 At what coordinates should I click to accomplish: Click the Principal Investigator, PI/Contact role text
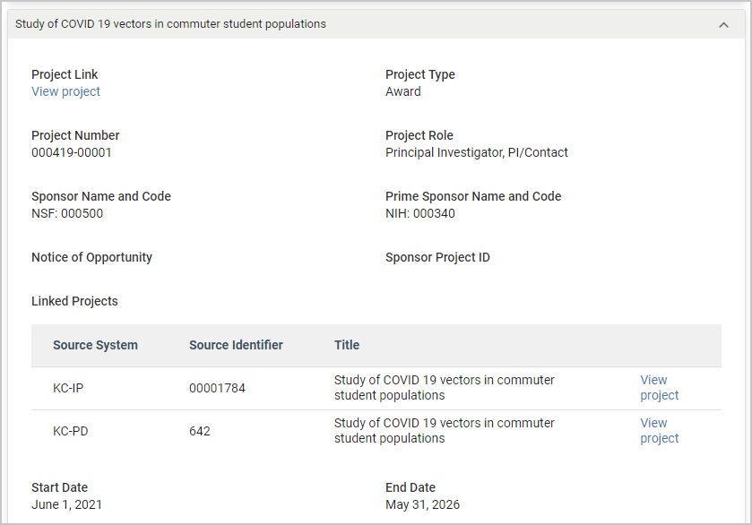[x=476, y=152]
